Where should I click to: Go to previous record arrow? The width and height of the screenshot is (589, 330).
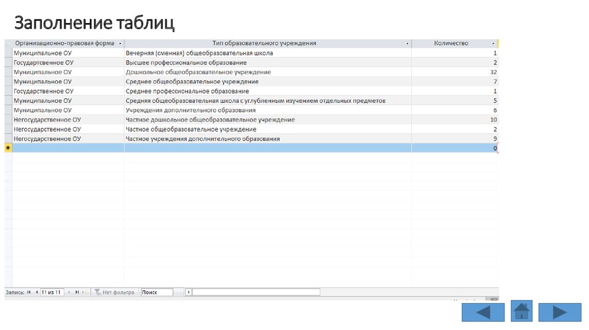(36, 292)
